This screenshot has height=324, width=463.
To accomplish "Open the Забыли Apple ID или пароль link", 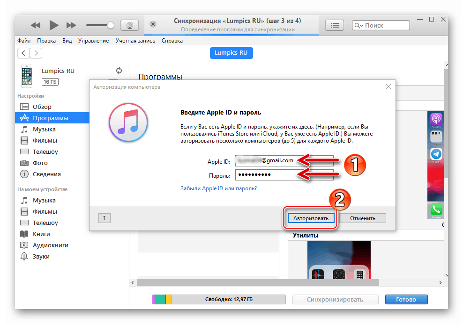I will pyautogui.click(x=218, y=188).
